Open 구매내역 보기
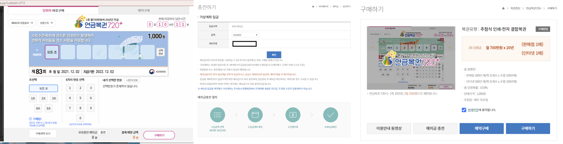Screen dimensions: 563x144 [x=43, y=134]
